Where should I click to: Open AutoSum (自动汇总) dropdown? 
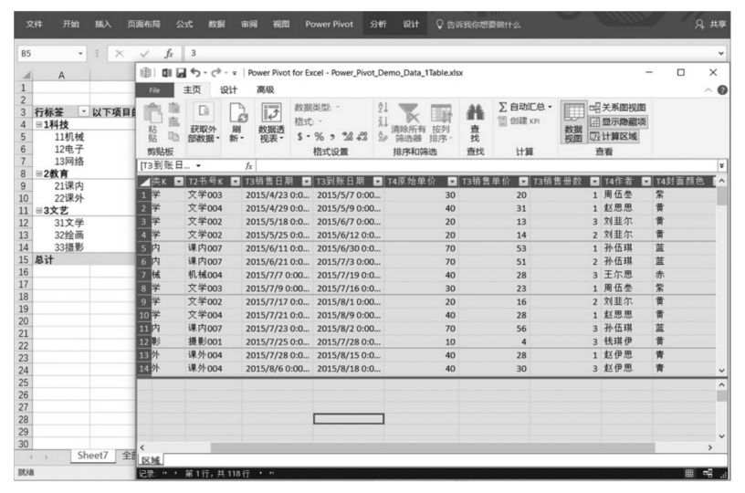pyautogui.click(x=525, y=107)
